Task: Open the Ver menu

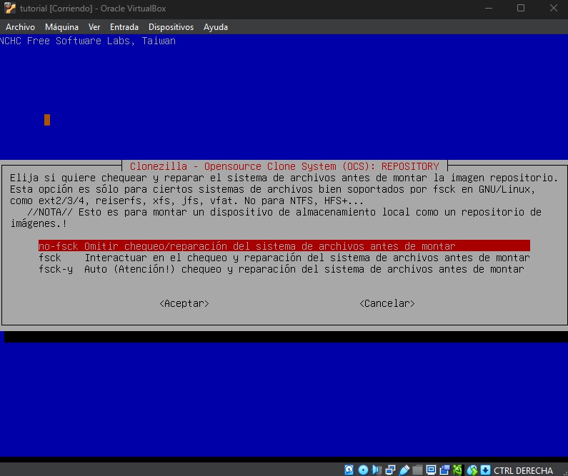Action: click(94, 27)
